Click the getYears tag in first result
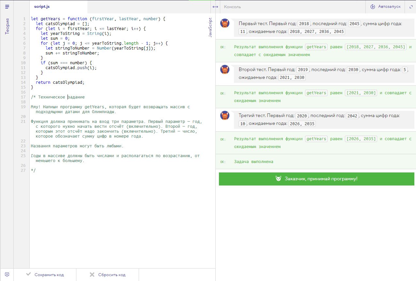 pyautogui.click(x=316, y=47)
